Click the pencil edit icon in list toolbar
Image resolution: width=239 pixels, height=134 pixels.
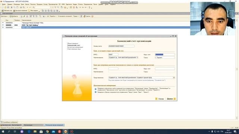point(24,16)
